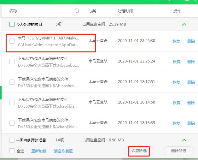Viewport: 198px width, 160px height.
Task: Delete the entry processed at 23:25:24
Action: point(191,62)
